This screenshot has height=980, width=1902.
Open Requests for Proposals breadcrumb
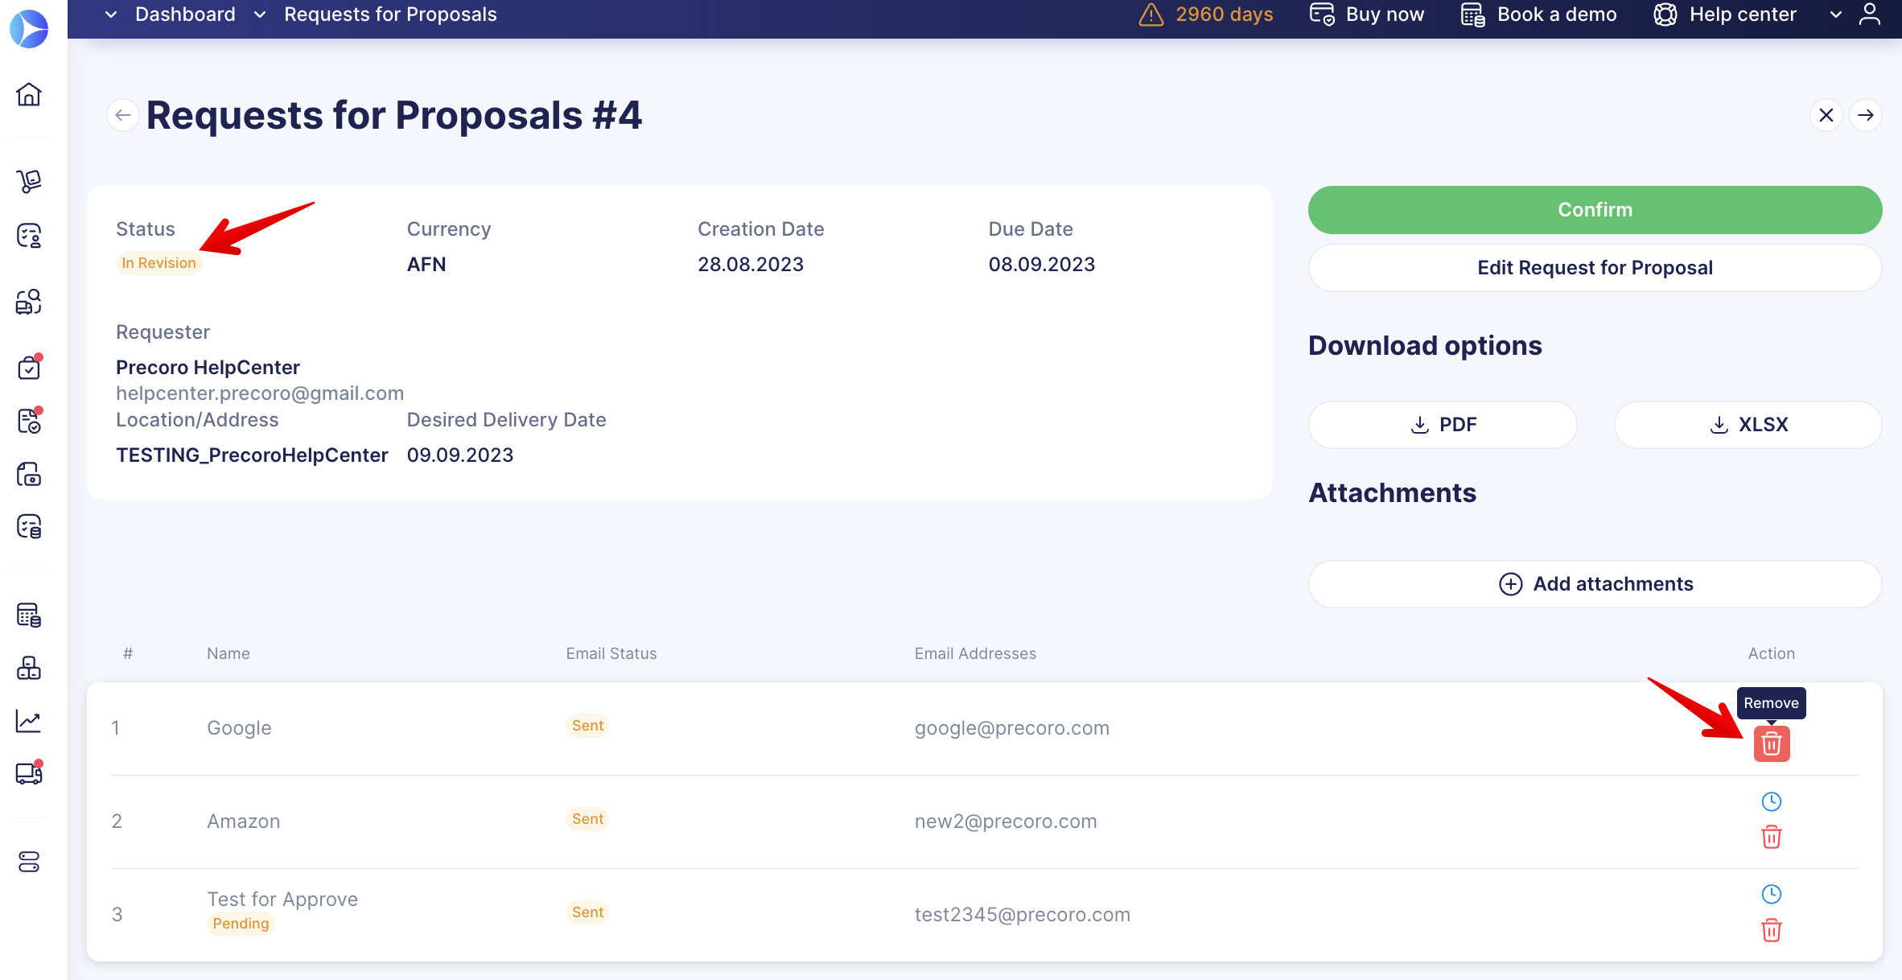click(x=390, y=14)
